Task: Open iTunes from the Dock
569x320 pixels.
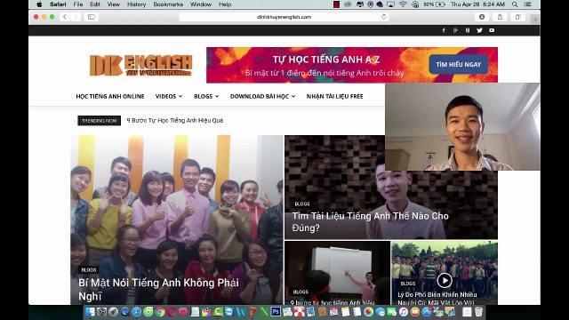Action: coord(404,312)
